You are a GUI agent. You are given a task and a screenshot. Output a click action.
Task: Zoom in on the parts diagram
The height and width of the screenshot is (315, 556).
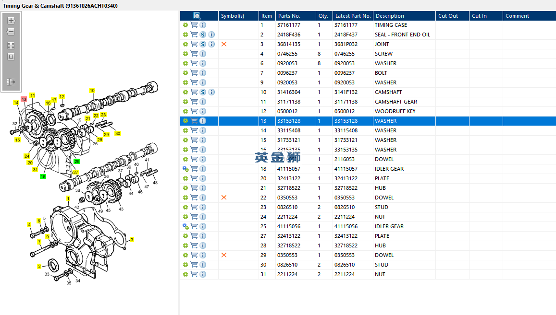[x=11, y=21]
